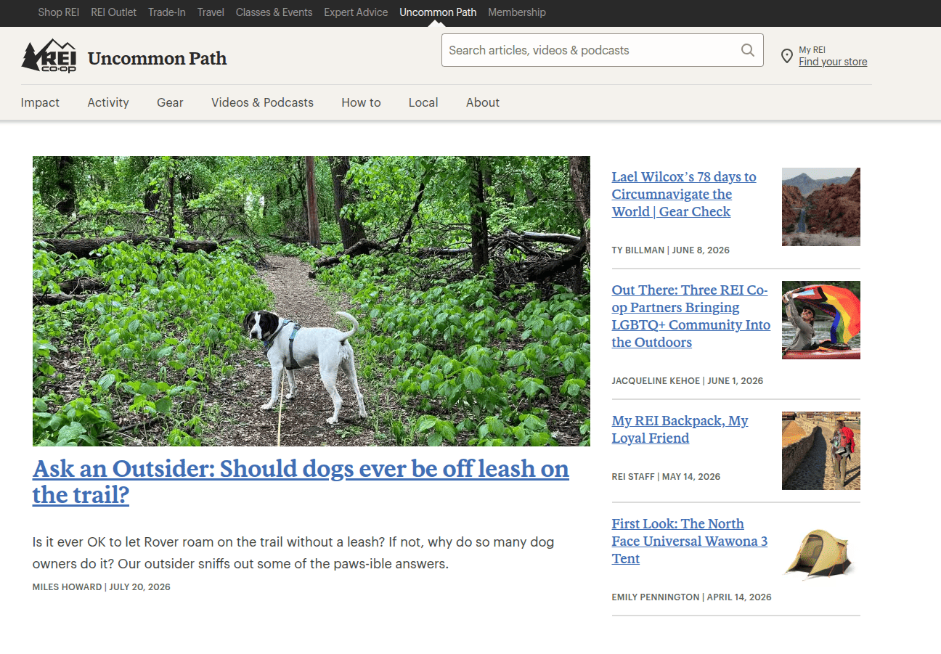Screen dimensions: 941x654
Task: Open the yellow tent thumbnail
Action: pos(821,554)
